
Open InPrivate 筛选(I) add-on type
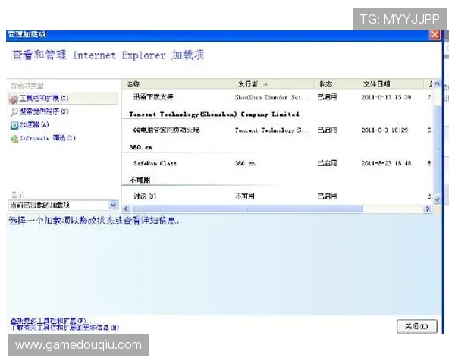point(47,138)
